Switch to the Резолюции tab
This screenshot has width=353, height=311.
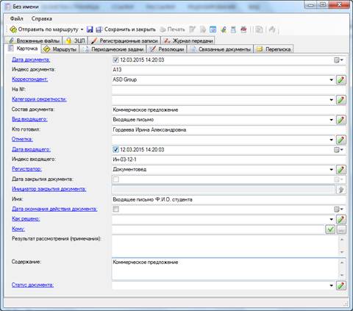167,49
